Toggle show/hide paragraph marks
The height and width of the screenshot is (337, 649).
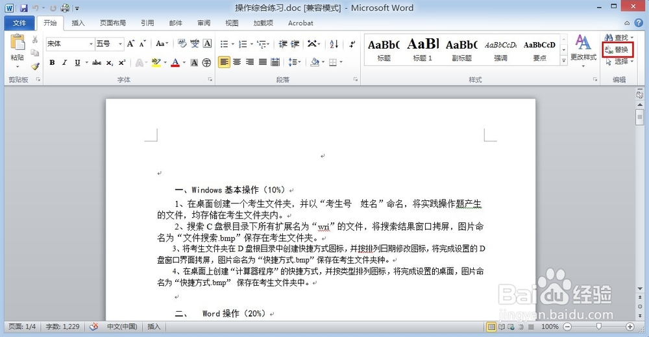tap(352, 44)
